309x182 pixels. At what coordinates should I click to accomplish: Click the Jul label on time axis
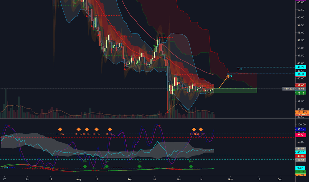click(28, 179)
